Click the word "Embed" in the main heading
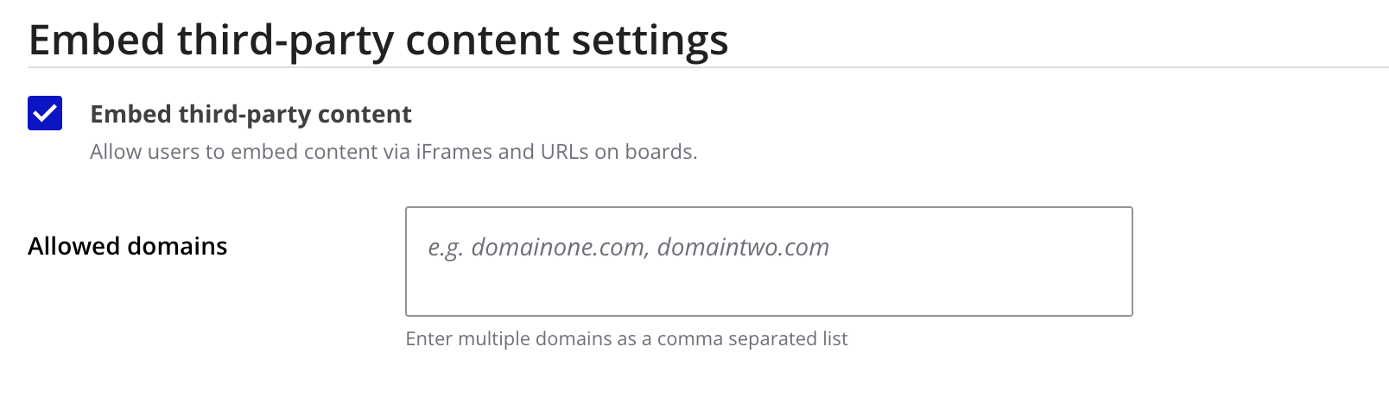The width and height of the screenshot is (1389, 416). click(97, 40)
